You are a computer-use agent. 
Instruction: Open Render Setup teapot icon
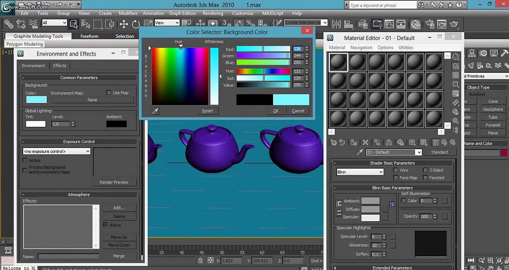(x=430, y=24)
